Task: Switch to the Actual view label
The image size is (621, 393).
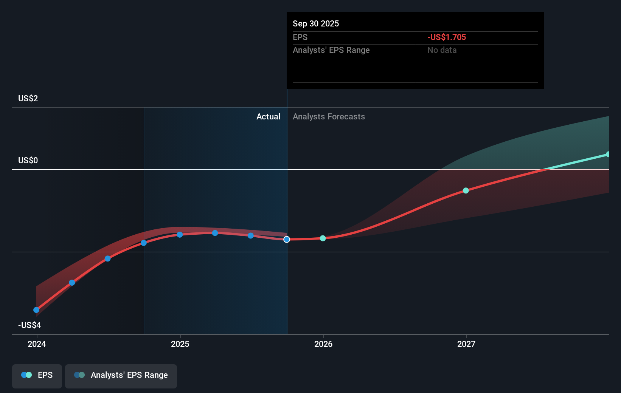Action: click(x=269, y=116)
